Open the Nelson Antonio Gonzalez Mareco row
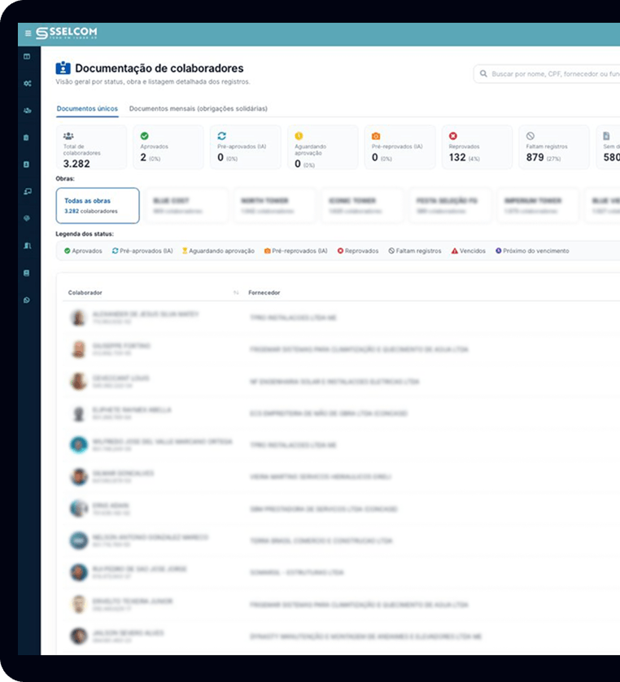Screen dimensions: 620x682 coord(341,540)
